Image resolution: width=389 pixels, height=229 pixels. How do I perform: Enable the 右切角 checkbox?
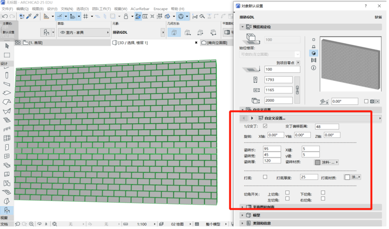323,198
